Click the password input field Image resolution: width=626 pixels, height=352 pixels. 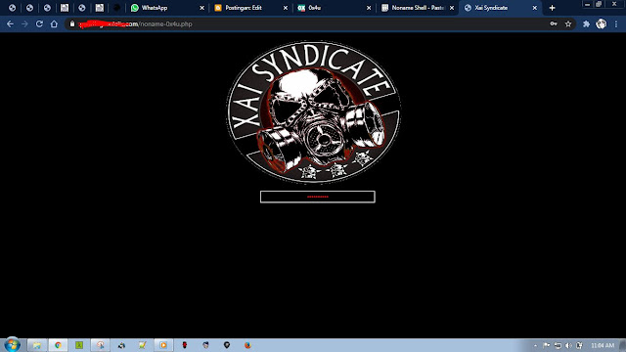point(317,197)
